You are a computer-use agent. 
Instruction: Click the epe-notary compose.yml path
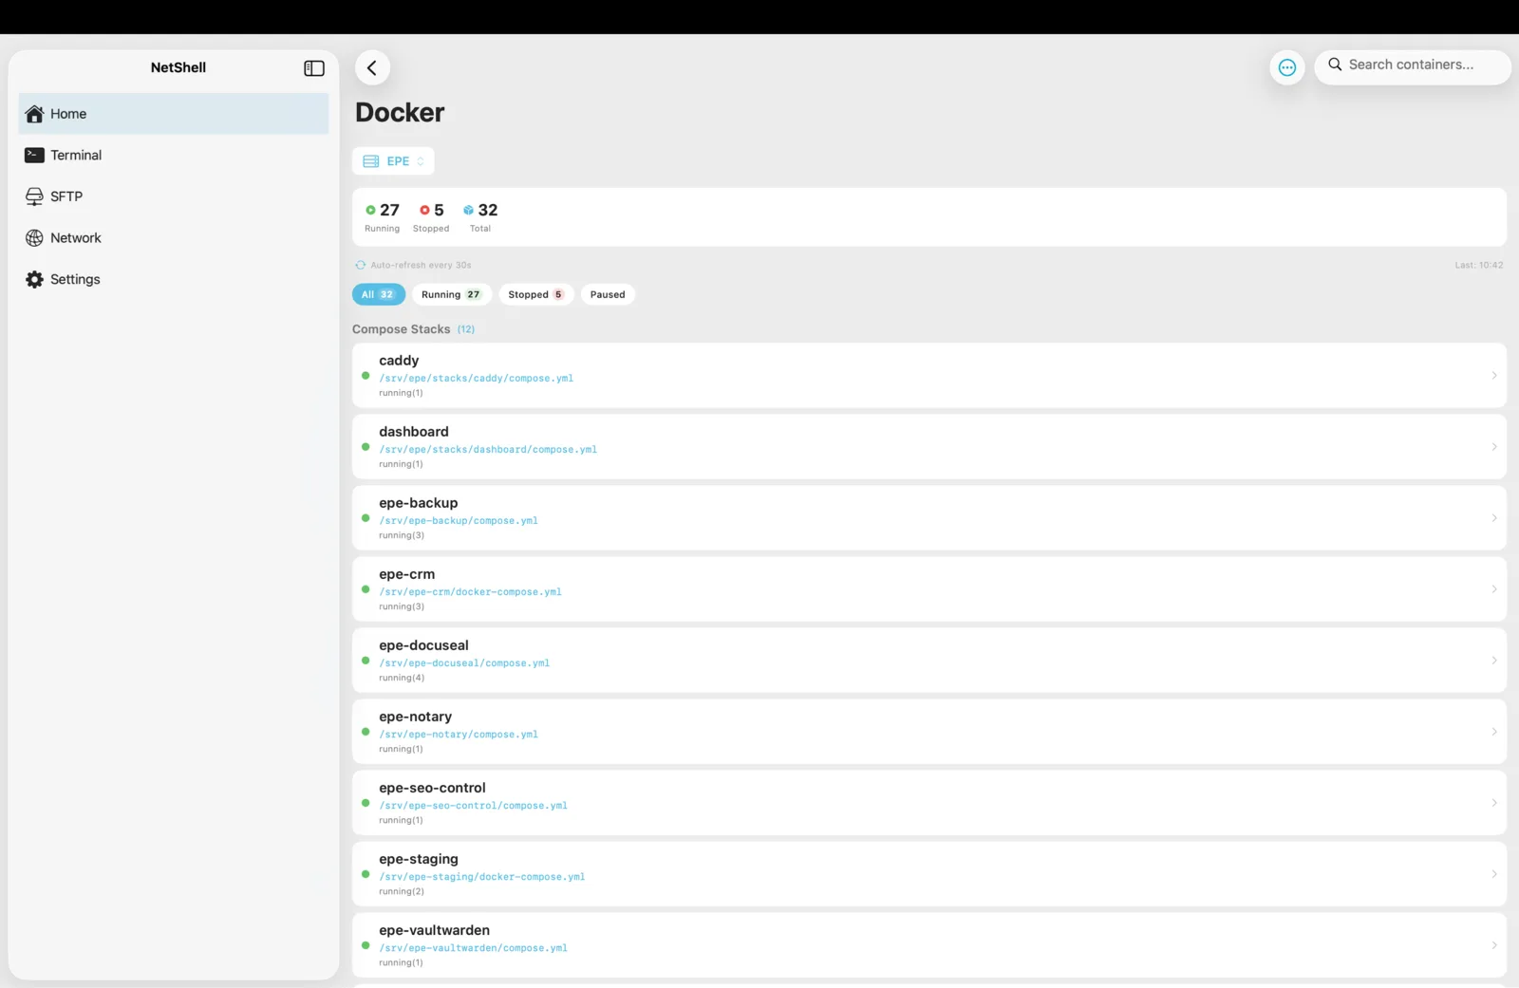459,735
